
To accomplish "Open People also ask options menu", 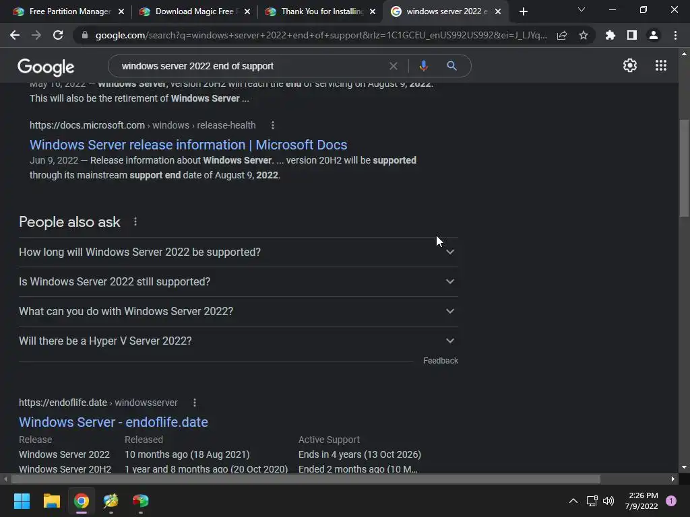I will coord(135,222).
